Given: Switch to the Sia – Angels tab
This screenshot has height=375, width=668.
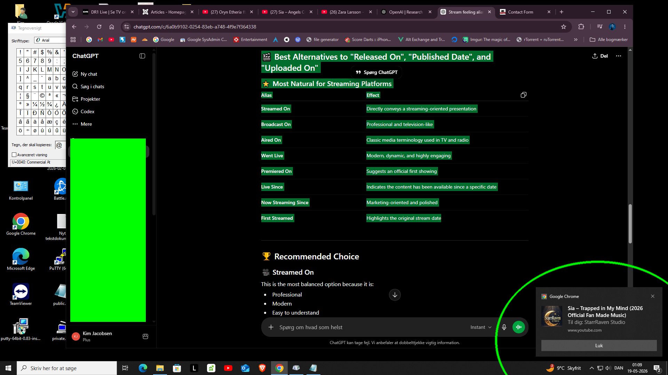Looking at the screenshot, I should pos(287,12).
